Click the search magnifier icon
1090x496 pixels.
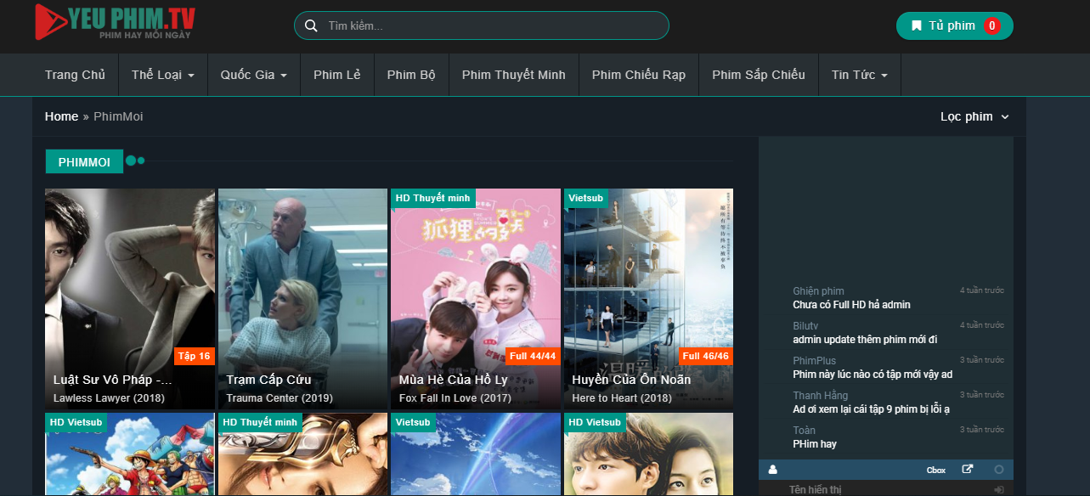311,25
